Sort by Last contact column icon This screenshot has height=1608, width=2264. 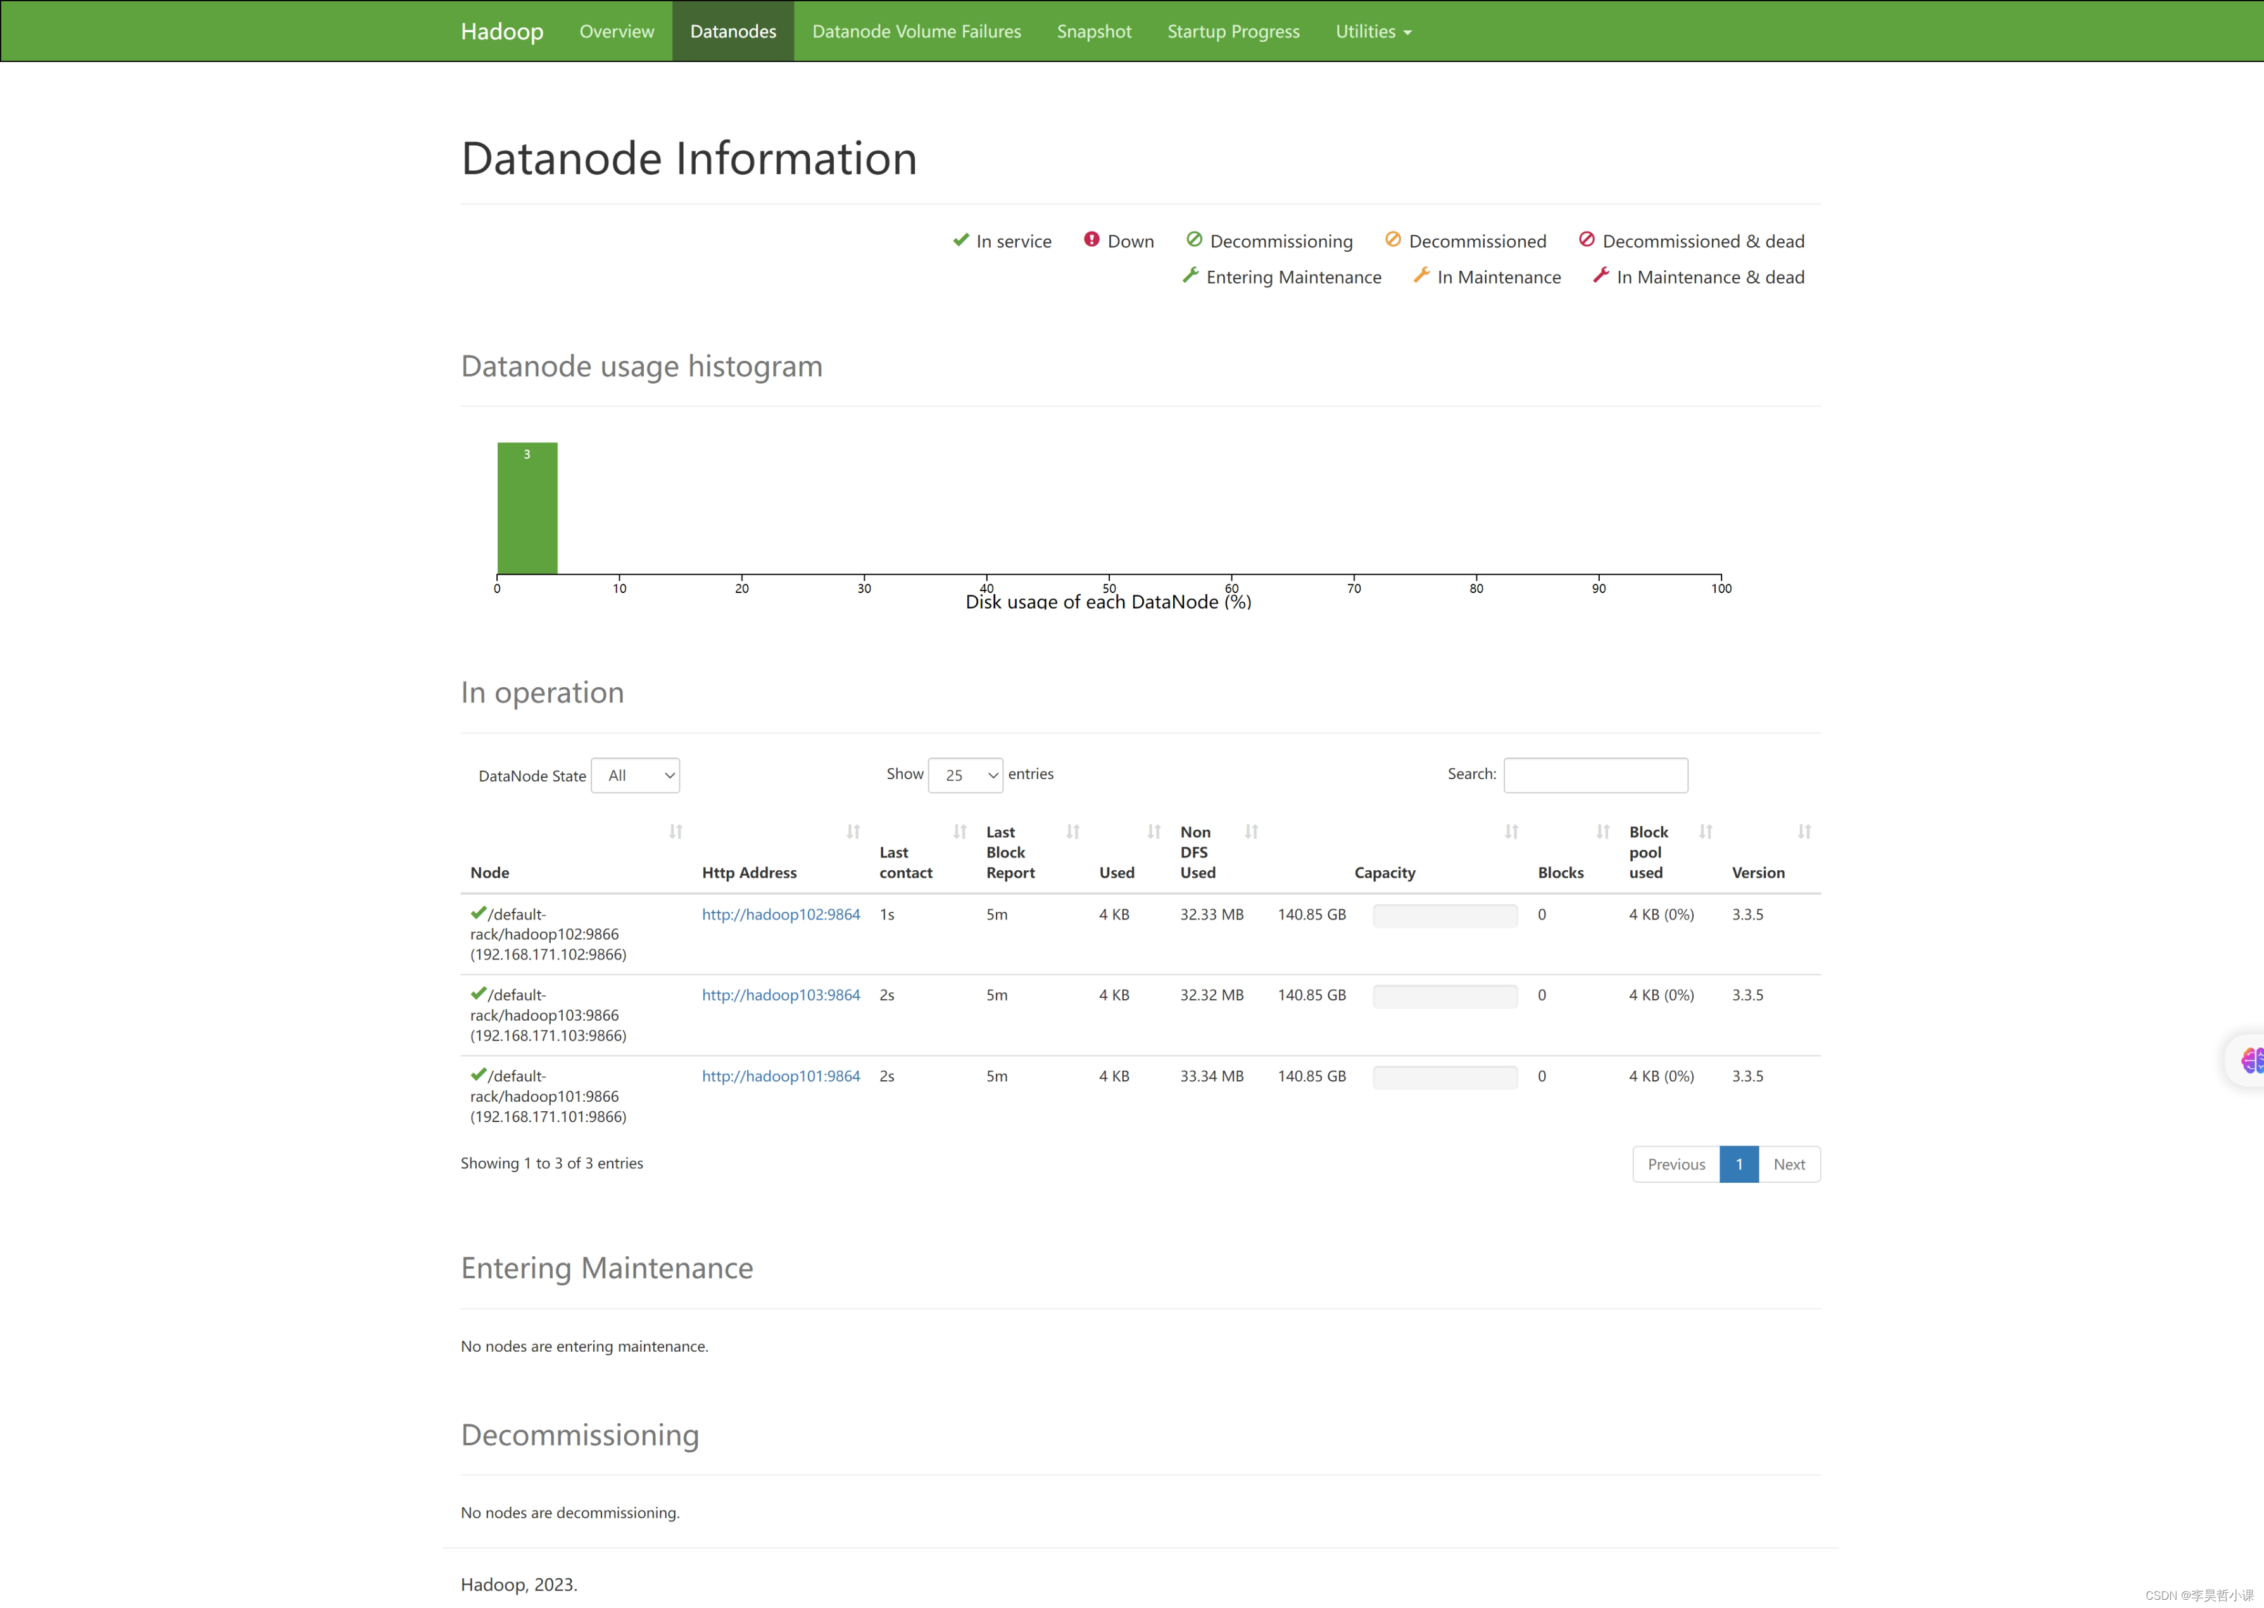(x=960, y=832)
